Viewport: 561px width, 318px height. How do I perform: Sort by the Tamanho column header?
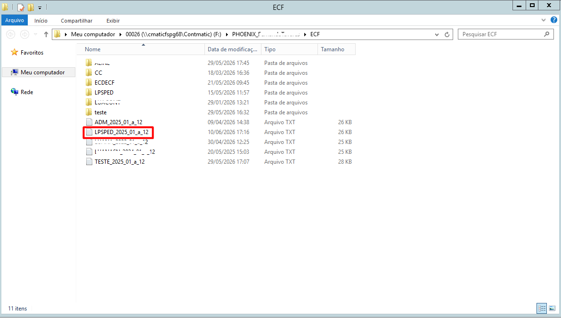click(x=336, y=49)
